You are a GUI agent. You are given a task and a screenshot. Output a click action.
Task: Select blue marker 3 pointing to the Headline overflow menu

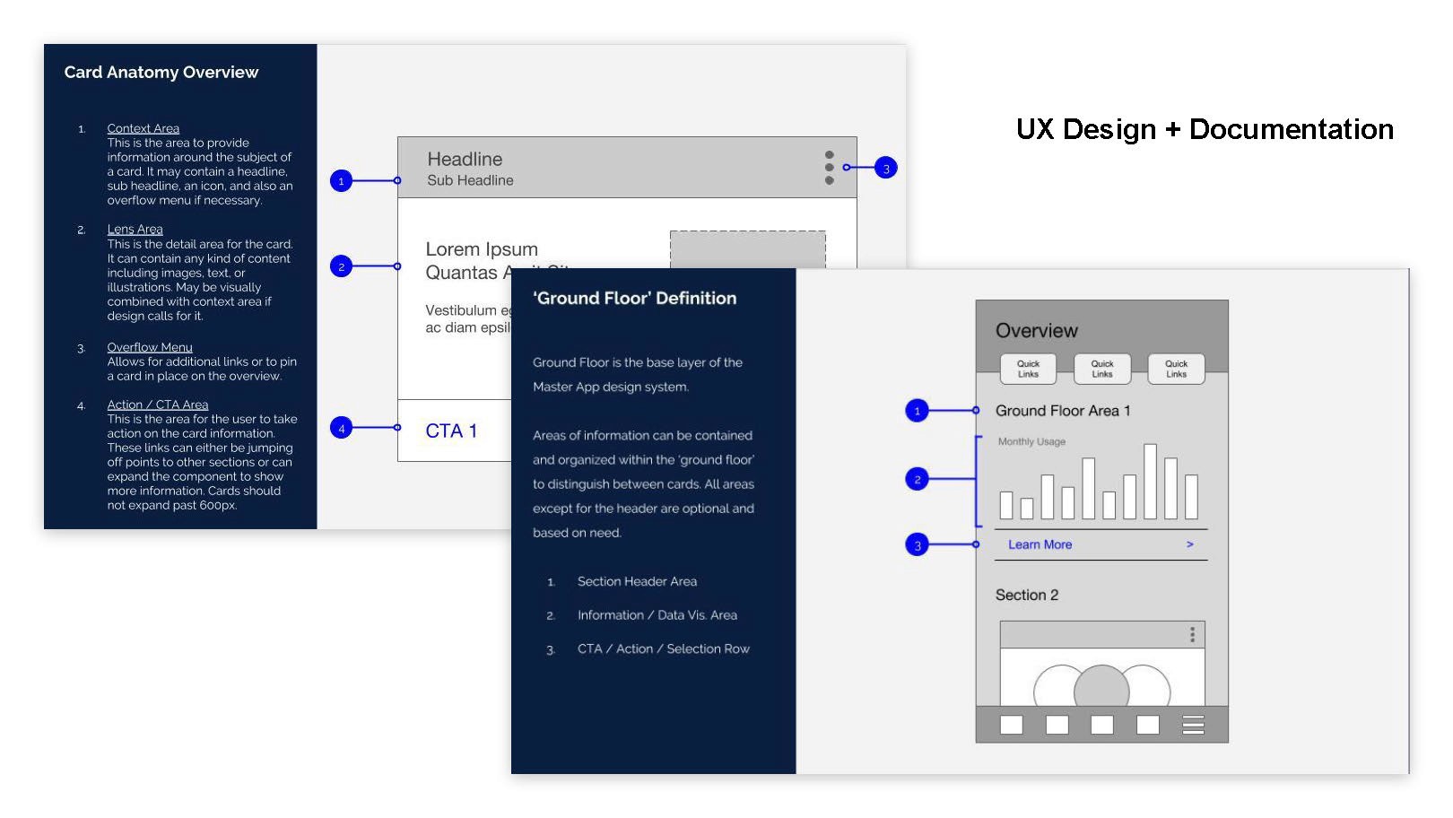click(885, 168)
